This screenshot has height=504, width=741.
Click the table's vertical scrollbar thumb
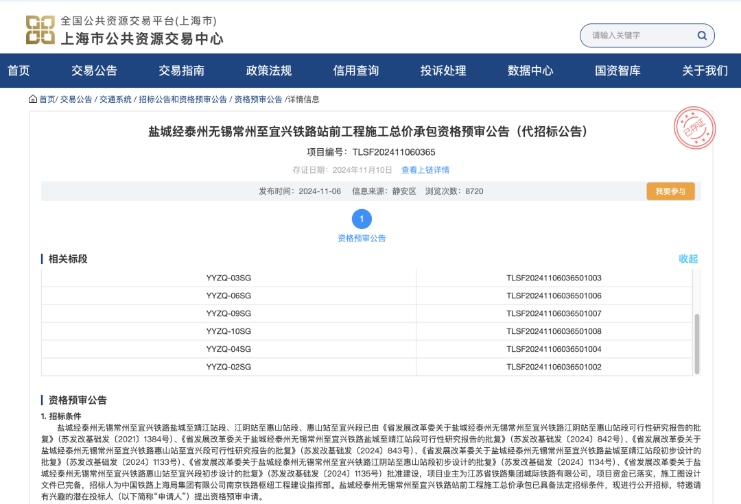696,344
